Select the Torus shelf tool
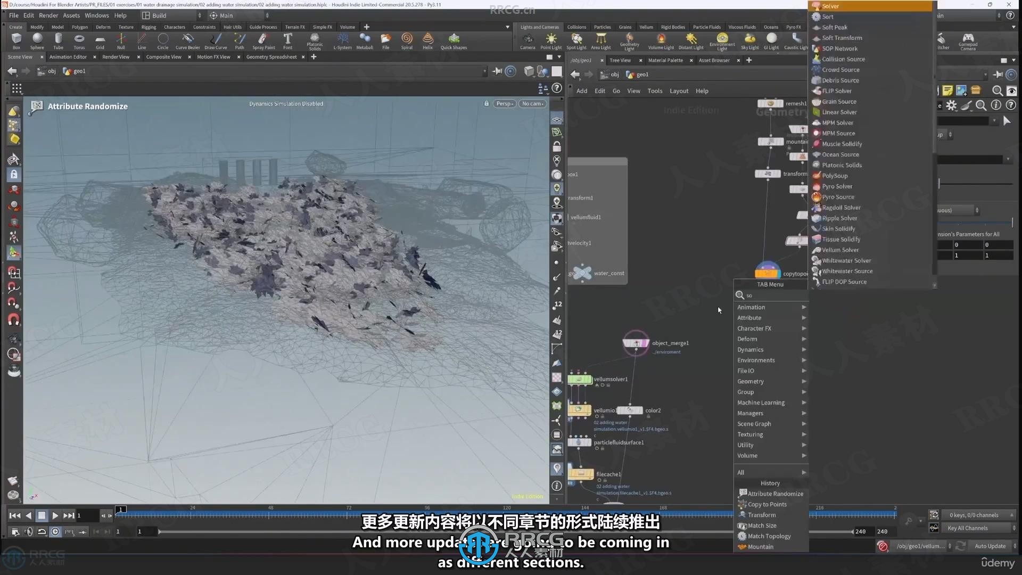The image size is (1022, 575). click(79, 41)
